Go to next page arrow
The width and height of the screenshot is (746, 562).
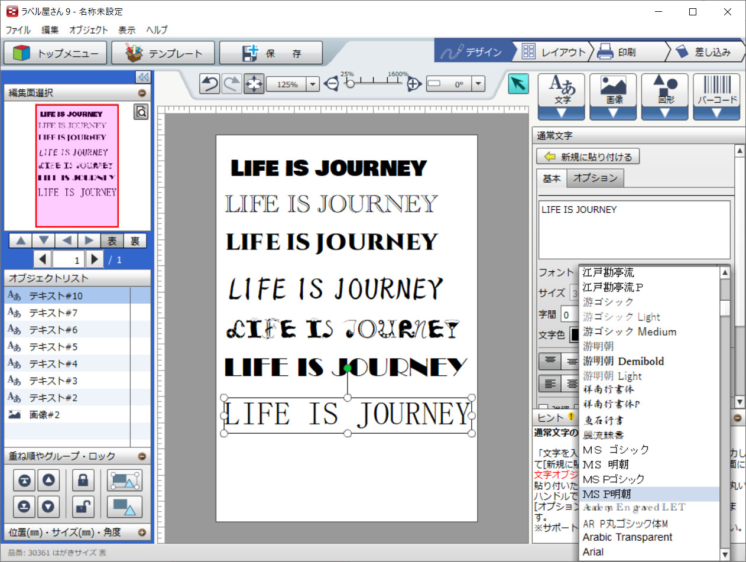(x=95, y=259)
